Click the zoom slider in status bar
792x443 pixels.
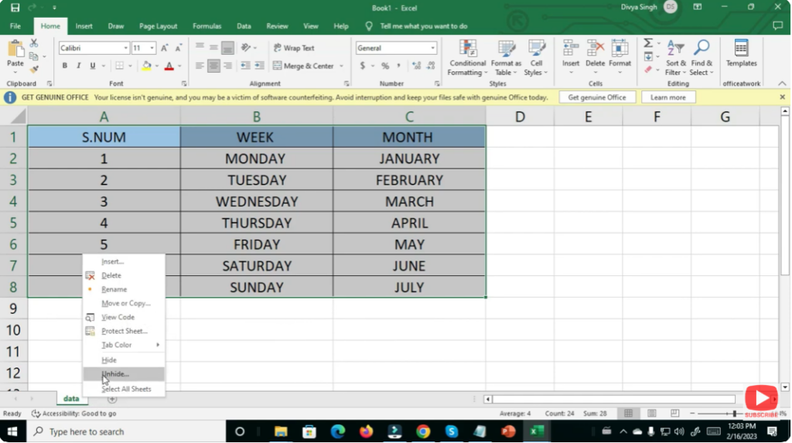pyautogui.click(x=733, y=414)
